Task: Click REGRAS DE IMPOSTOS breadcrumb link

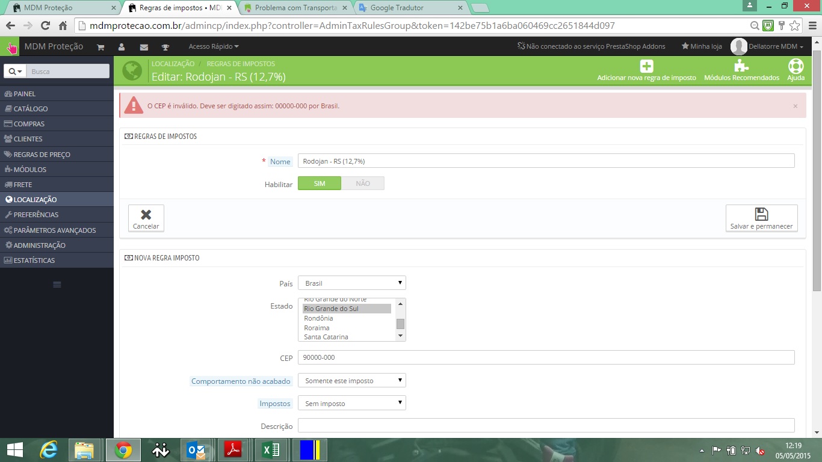Action: tap(241, 63)
